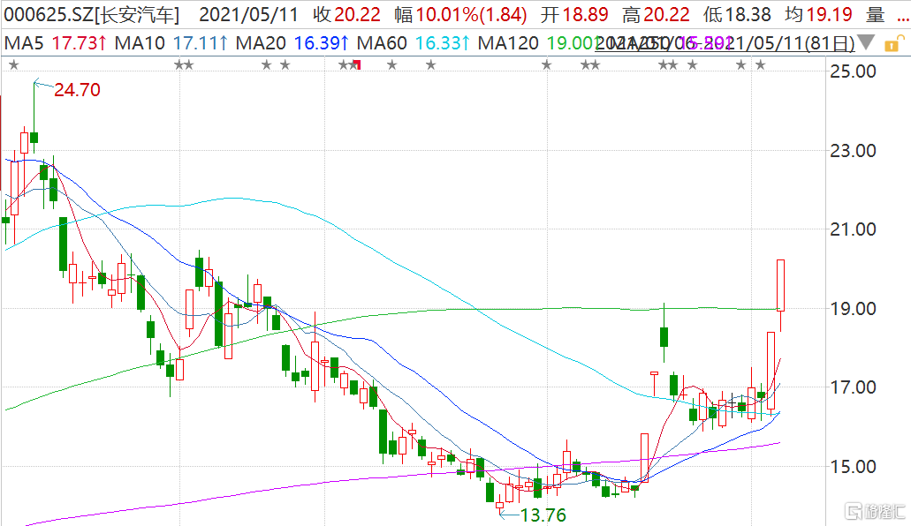Select the leftmost star event marker

[14, 65]
